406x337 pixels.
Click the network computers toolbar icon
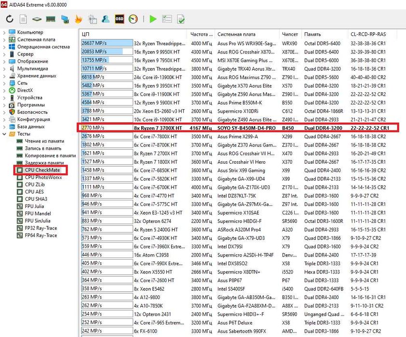click(65, 19)
